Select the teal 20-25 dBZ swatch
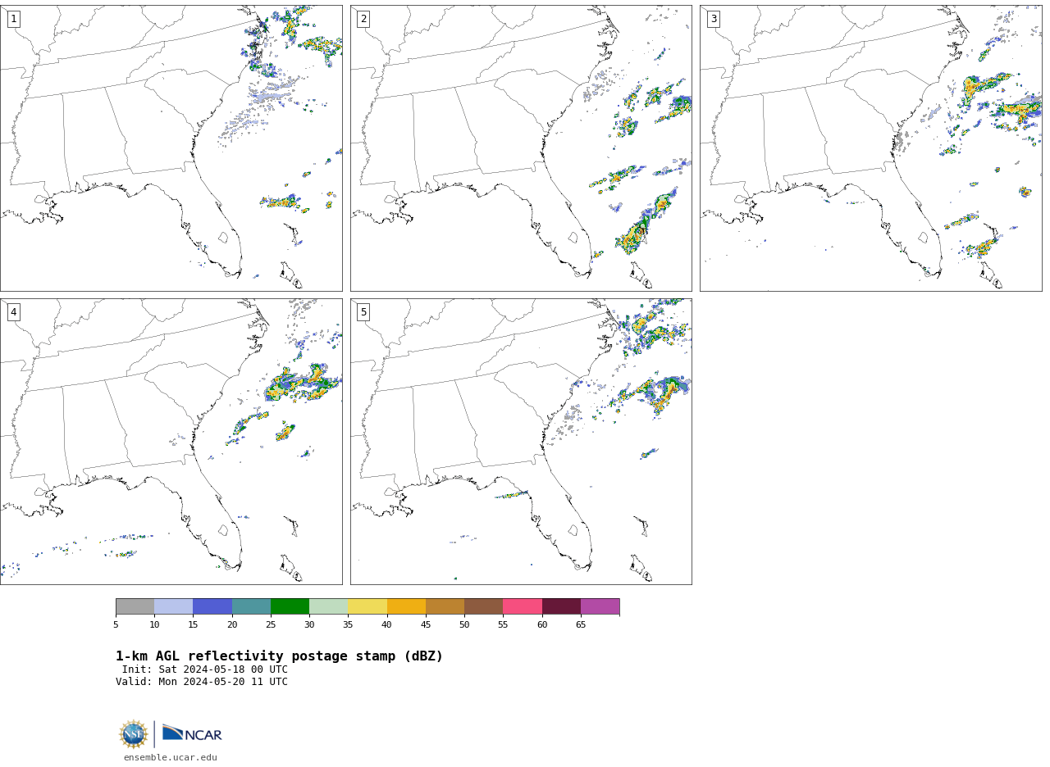1050x767 pixels. tap(251, 606)
